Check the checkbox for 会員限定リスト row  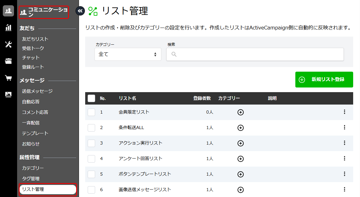pos(91,112)
